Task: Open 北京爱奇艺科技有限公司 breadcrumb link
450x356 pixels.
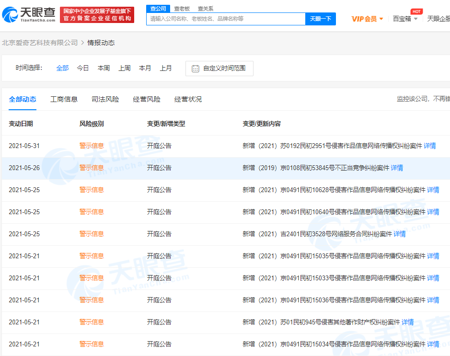Action: pyautogui.click(x=40, y=43)
